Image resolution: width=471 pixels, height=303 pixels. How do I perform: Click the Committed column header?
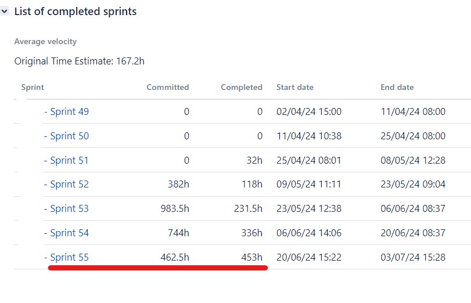coord(168,87)
